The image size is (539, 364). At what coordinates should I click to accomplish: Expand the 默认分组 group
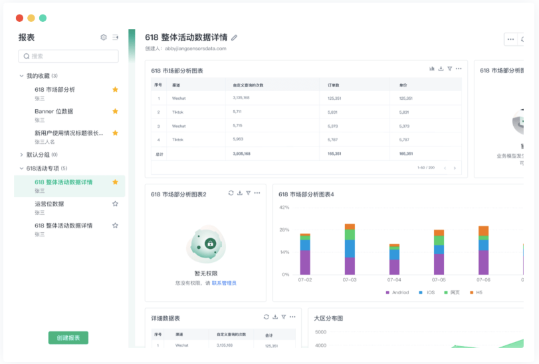pyautogui.click(x=22, y=155)
